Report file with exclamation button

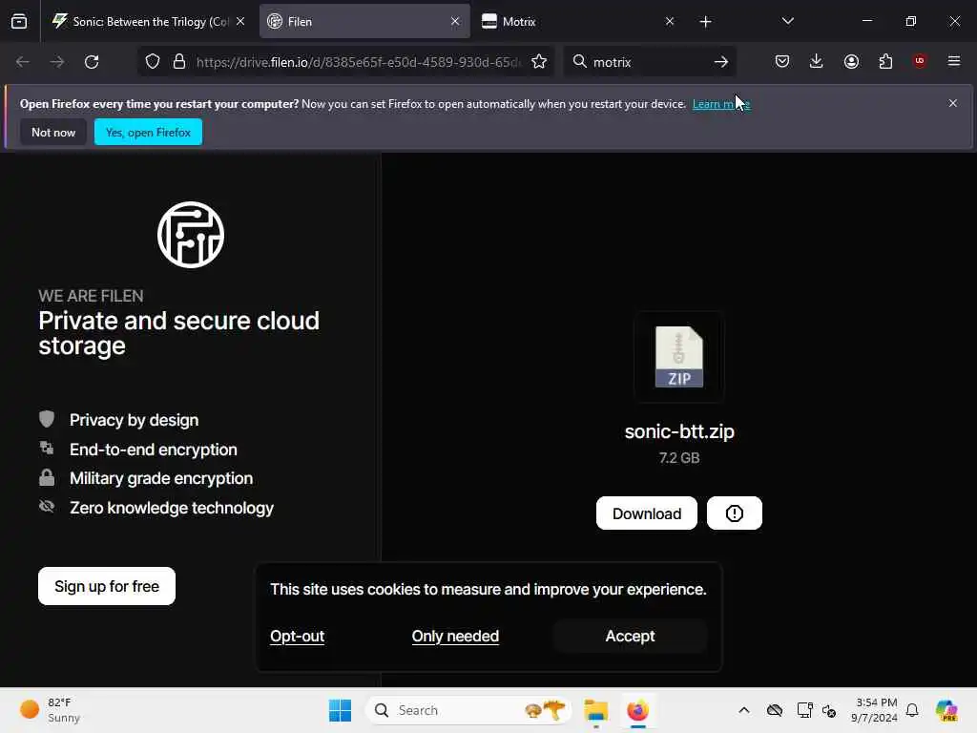point(735,513)
